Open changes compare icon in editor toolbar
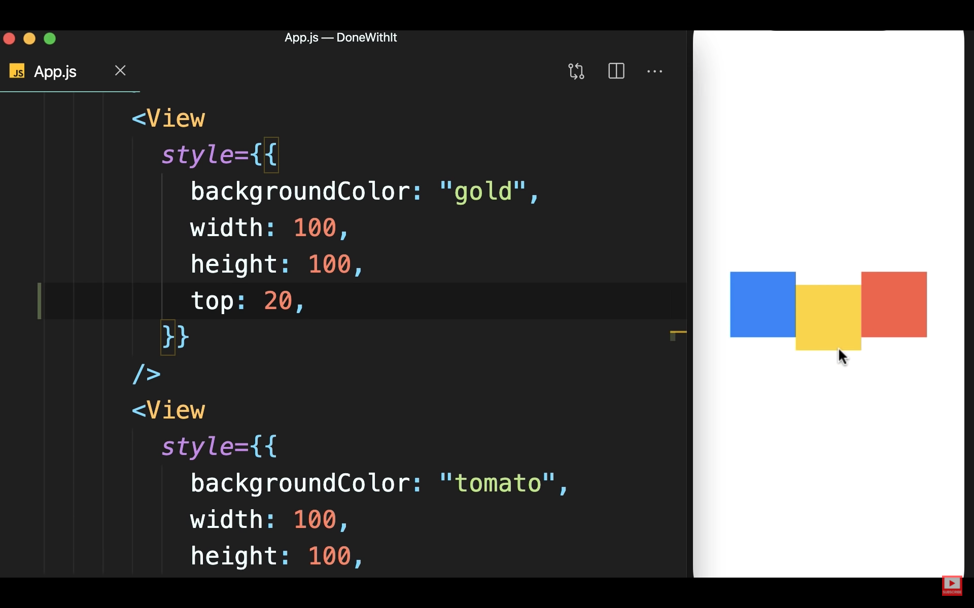 tap(576, 71)
